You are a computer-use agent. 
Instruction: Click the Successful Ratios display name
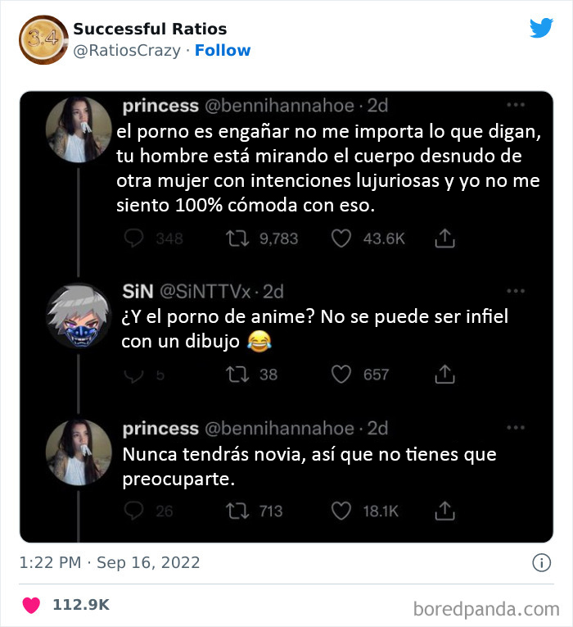pyautogui.click(x=150, y=30)
